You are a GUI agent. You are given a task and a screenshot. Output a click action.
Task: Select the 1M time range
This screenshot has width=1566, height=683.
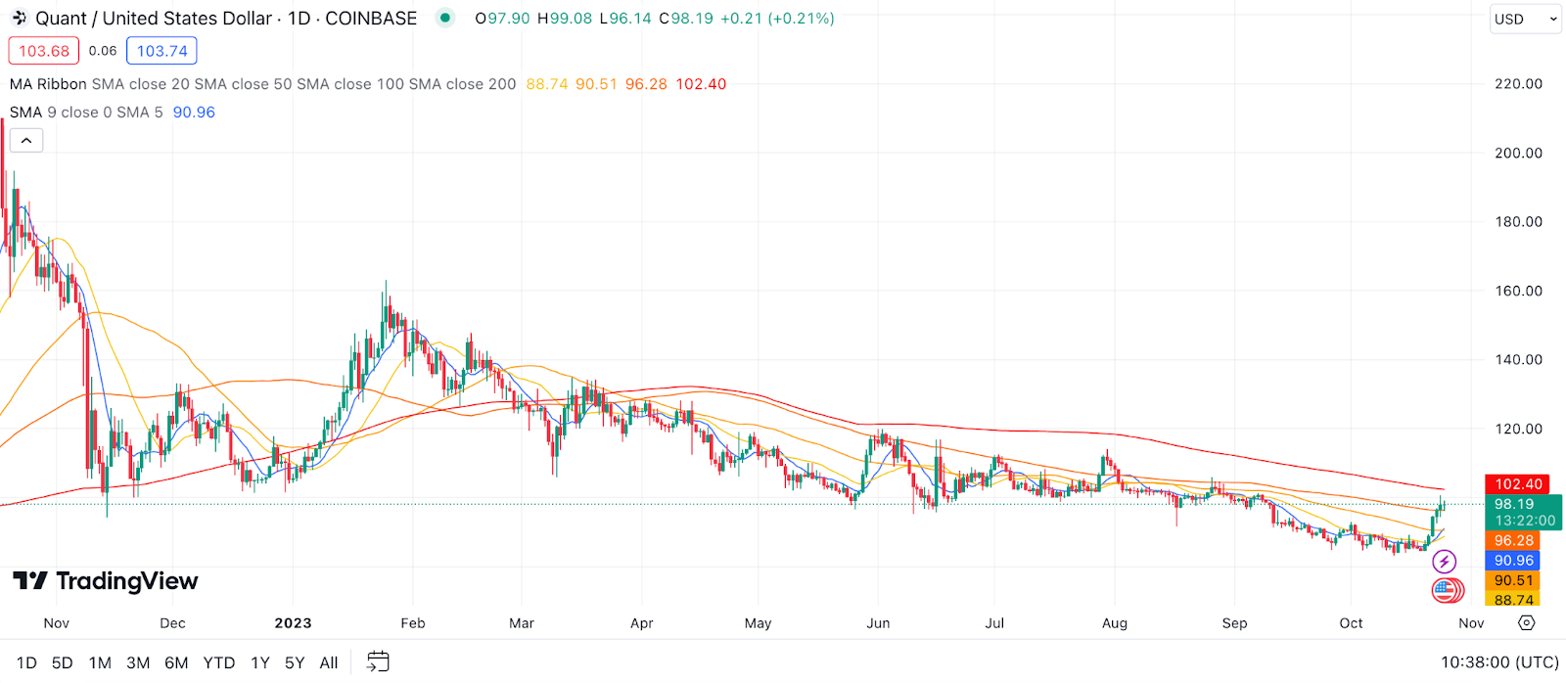tap(100, 662)
